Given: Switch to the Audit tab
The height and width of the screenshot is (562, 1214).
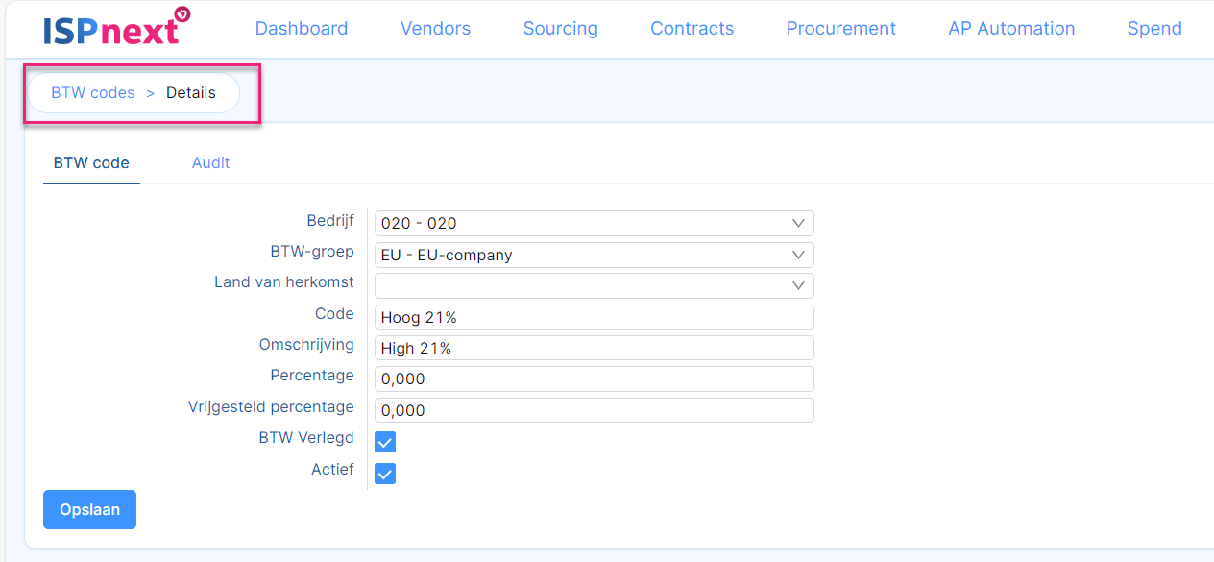Looking at the screenshot, I should tap(210, 162).
